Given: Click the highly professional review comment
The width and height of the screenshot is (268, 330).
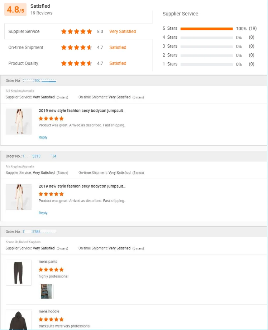Looking at the screenshot, I should (53, 276).
